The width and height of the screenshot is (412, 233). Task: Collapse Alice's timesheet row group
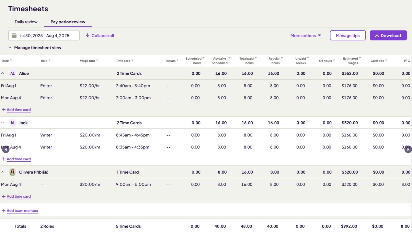[3, 73]
